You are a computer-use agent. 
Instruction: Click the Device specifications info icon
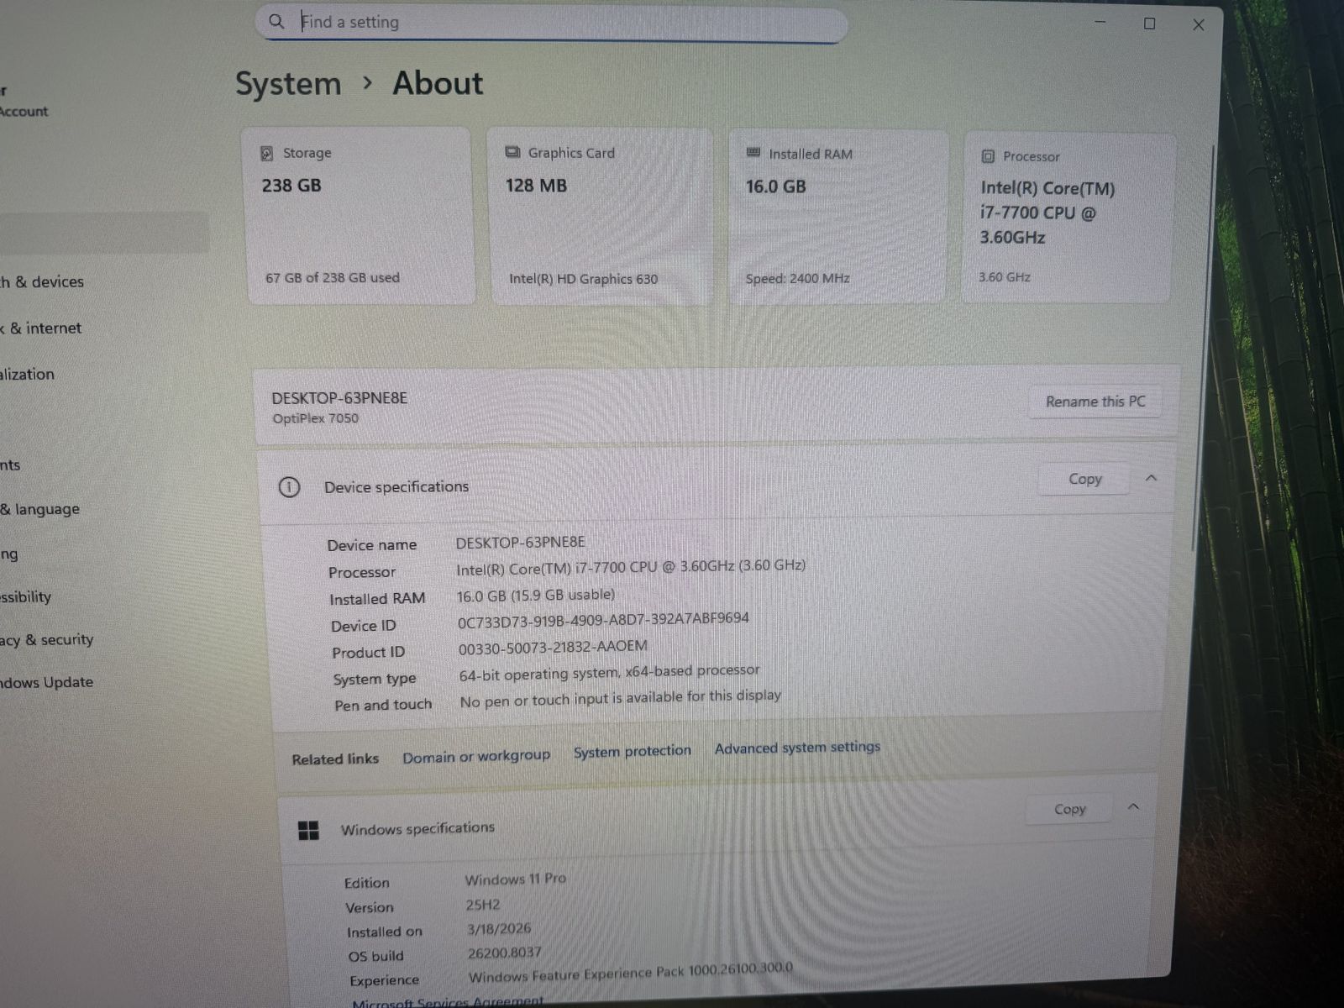point(289,487)
